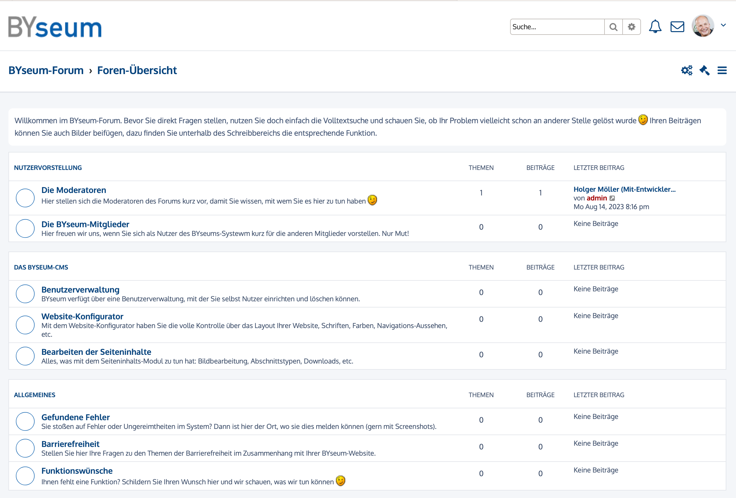This screenshot has height=498, width=736.
Task: Open the Nutzervorstellung category
Action: [48, 168]
